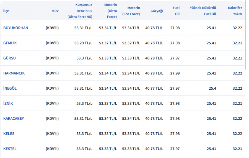
Task: Click the İZNİK district link
Action: (x=8, y=104)
